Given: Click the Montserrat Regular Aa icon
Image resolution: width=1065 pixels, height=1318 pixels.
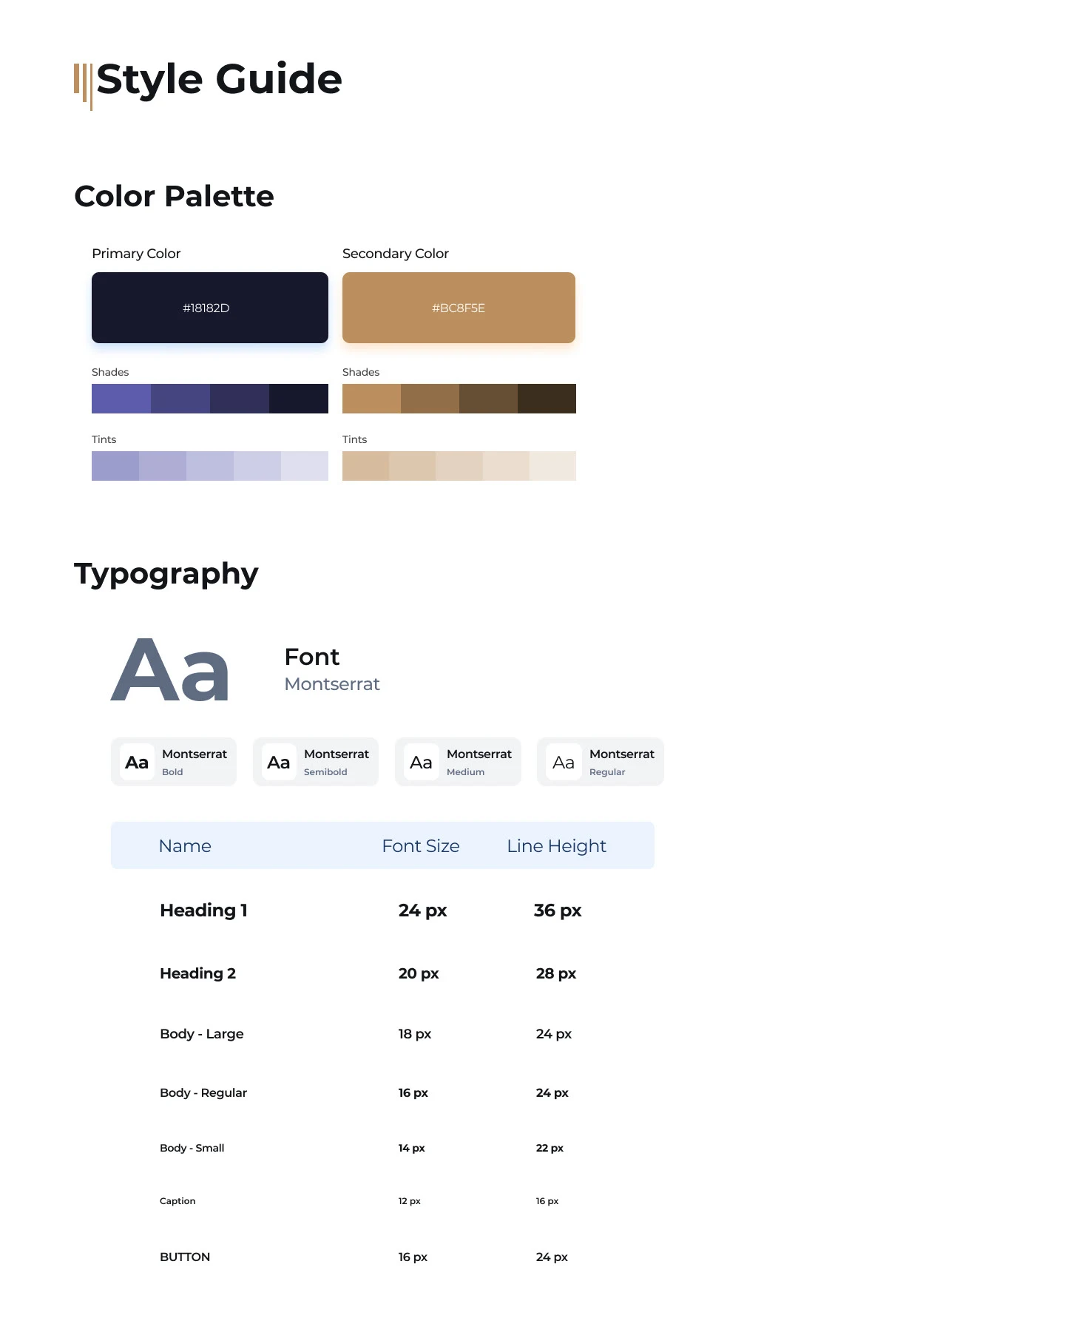Looking at the screenshot, I should click(564, 762).
